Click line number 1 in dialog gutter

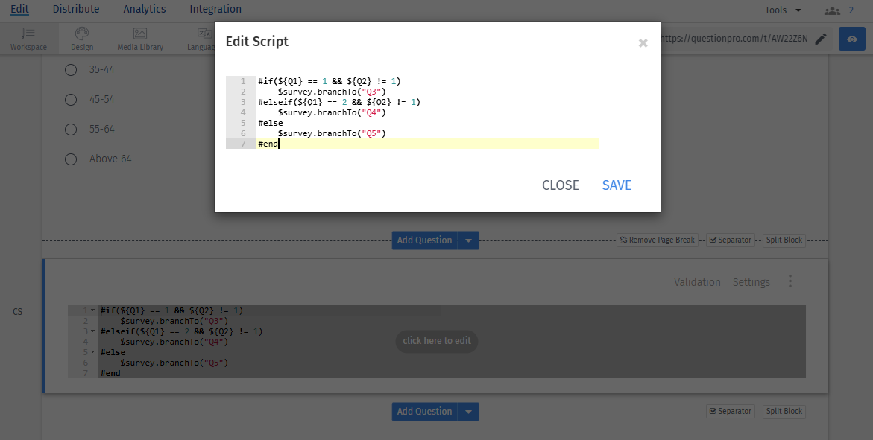[x=243, y=81]
